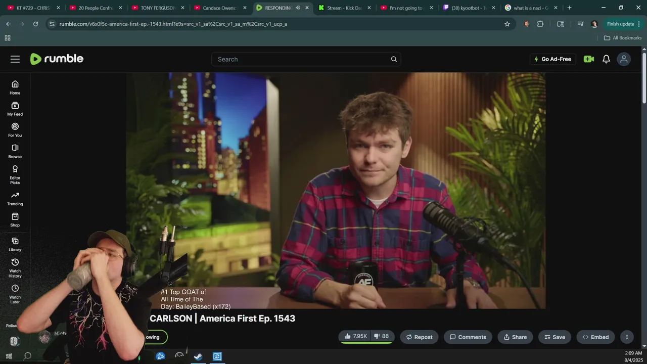647x364 pixels.
Task: Open For You section
Action: [15, 130]
